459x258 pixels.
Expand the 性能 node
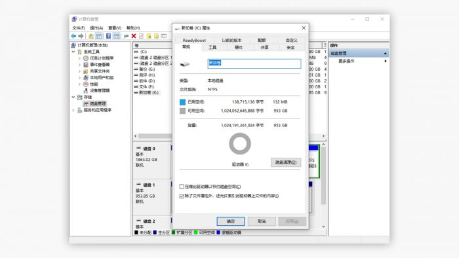click(79, 84)
